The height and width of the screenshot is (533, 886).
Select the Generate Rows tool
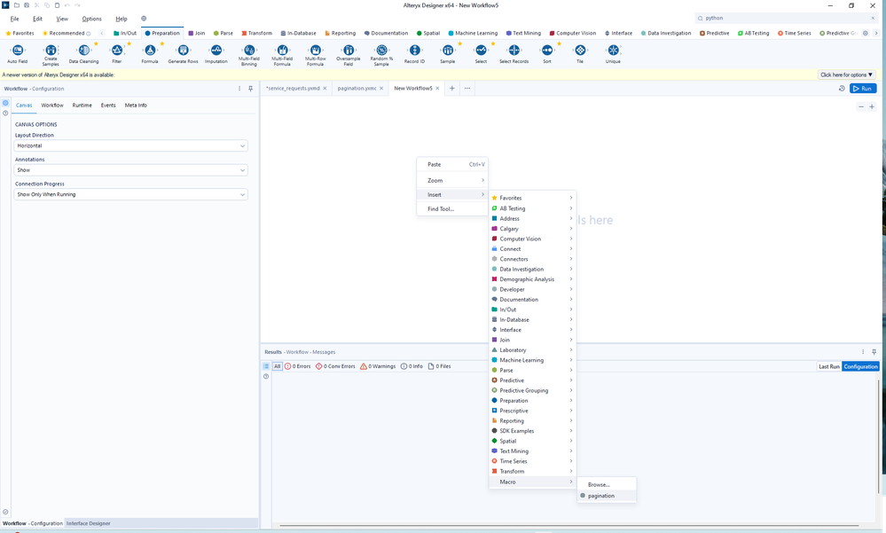point(183,54)
